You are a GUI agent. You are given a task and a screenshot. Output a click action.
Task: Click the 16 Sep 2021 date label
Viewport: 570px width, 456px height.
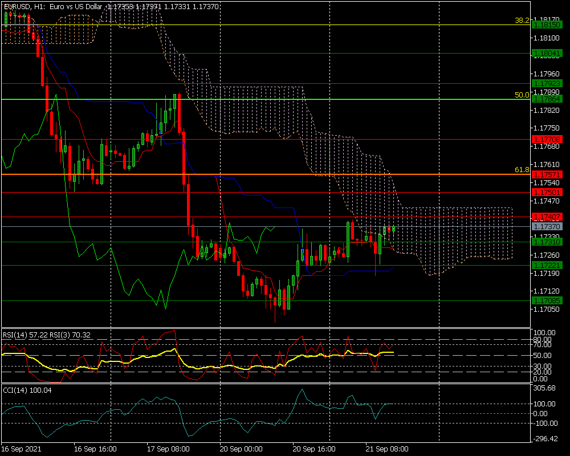[x=21, y=449]
